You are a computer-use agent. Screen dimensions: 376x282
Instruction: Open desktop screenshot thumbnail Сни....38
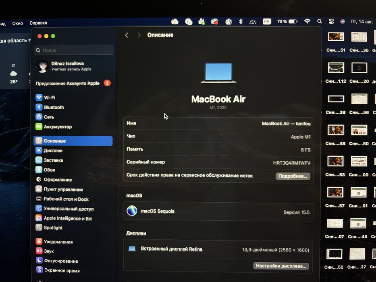(x=336, y=99)
